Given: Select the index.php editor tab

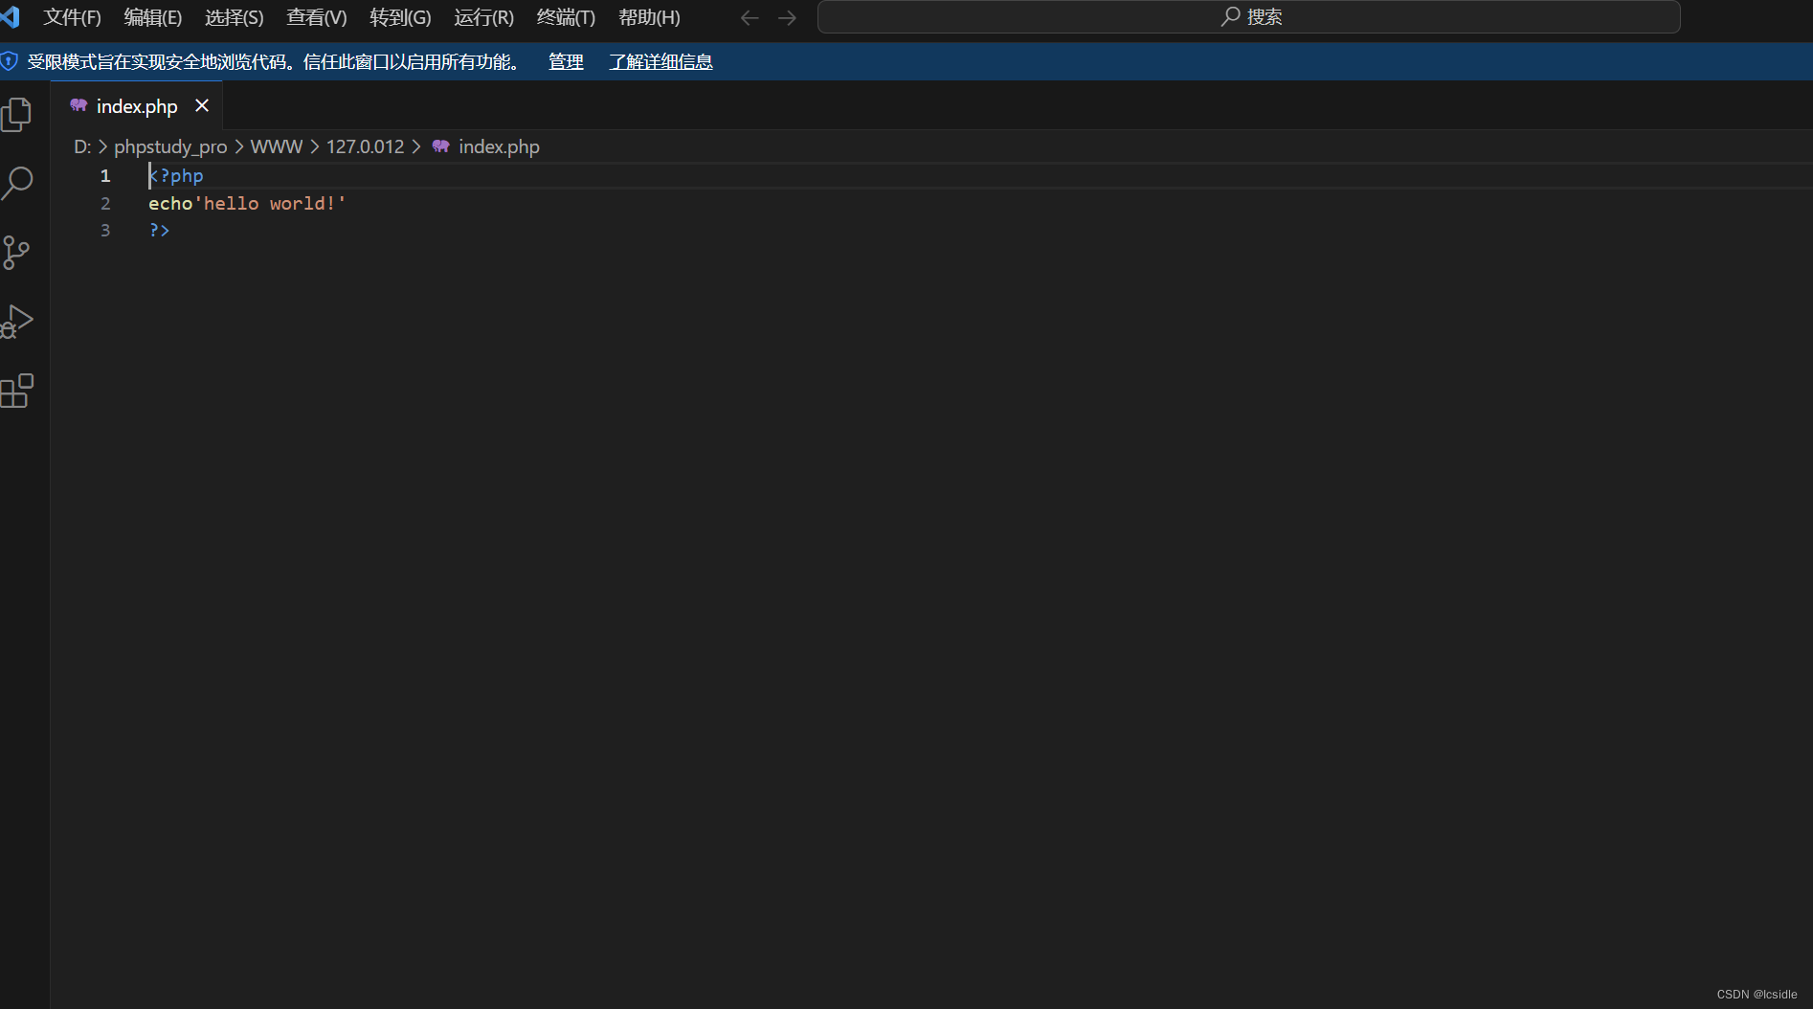Looking at the screenshot, I should (136, 105).
